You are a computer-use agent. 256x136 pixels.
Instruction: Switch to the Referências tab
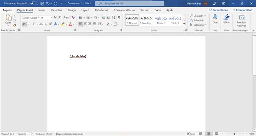[101, 10]
